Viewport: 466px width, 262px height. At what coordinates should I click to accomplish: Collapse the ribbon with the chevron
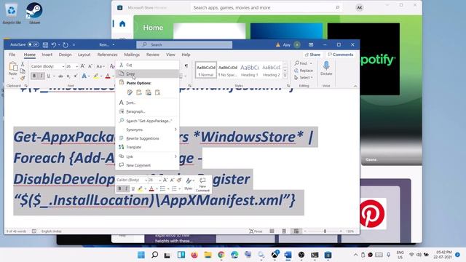355,86
